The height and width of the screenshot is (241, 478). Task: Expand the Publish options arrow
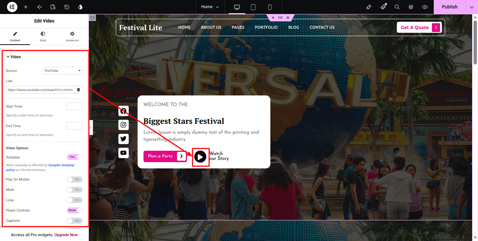[x=472, y=7]
